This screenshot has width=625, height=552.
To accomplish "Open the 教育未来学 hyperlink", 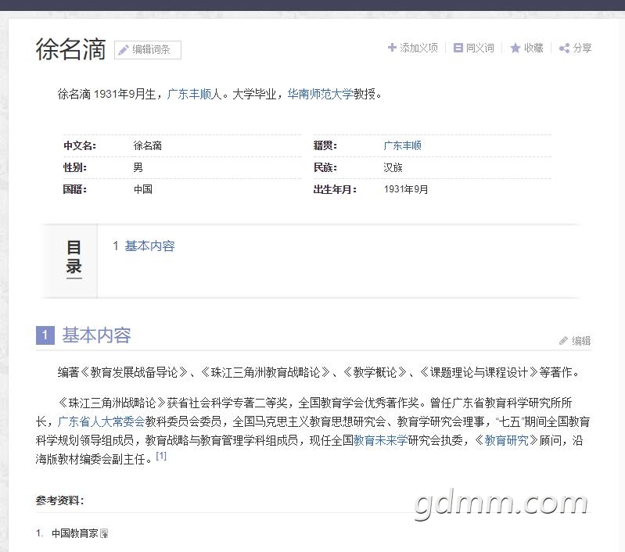I will point(380,441).
